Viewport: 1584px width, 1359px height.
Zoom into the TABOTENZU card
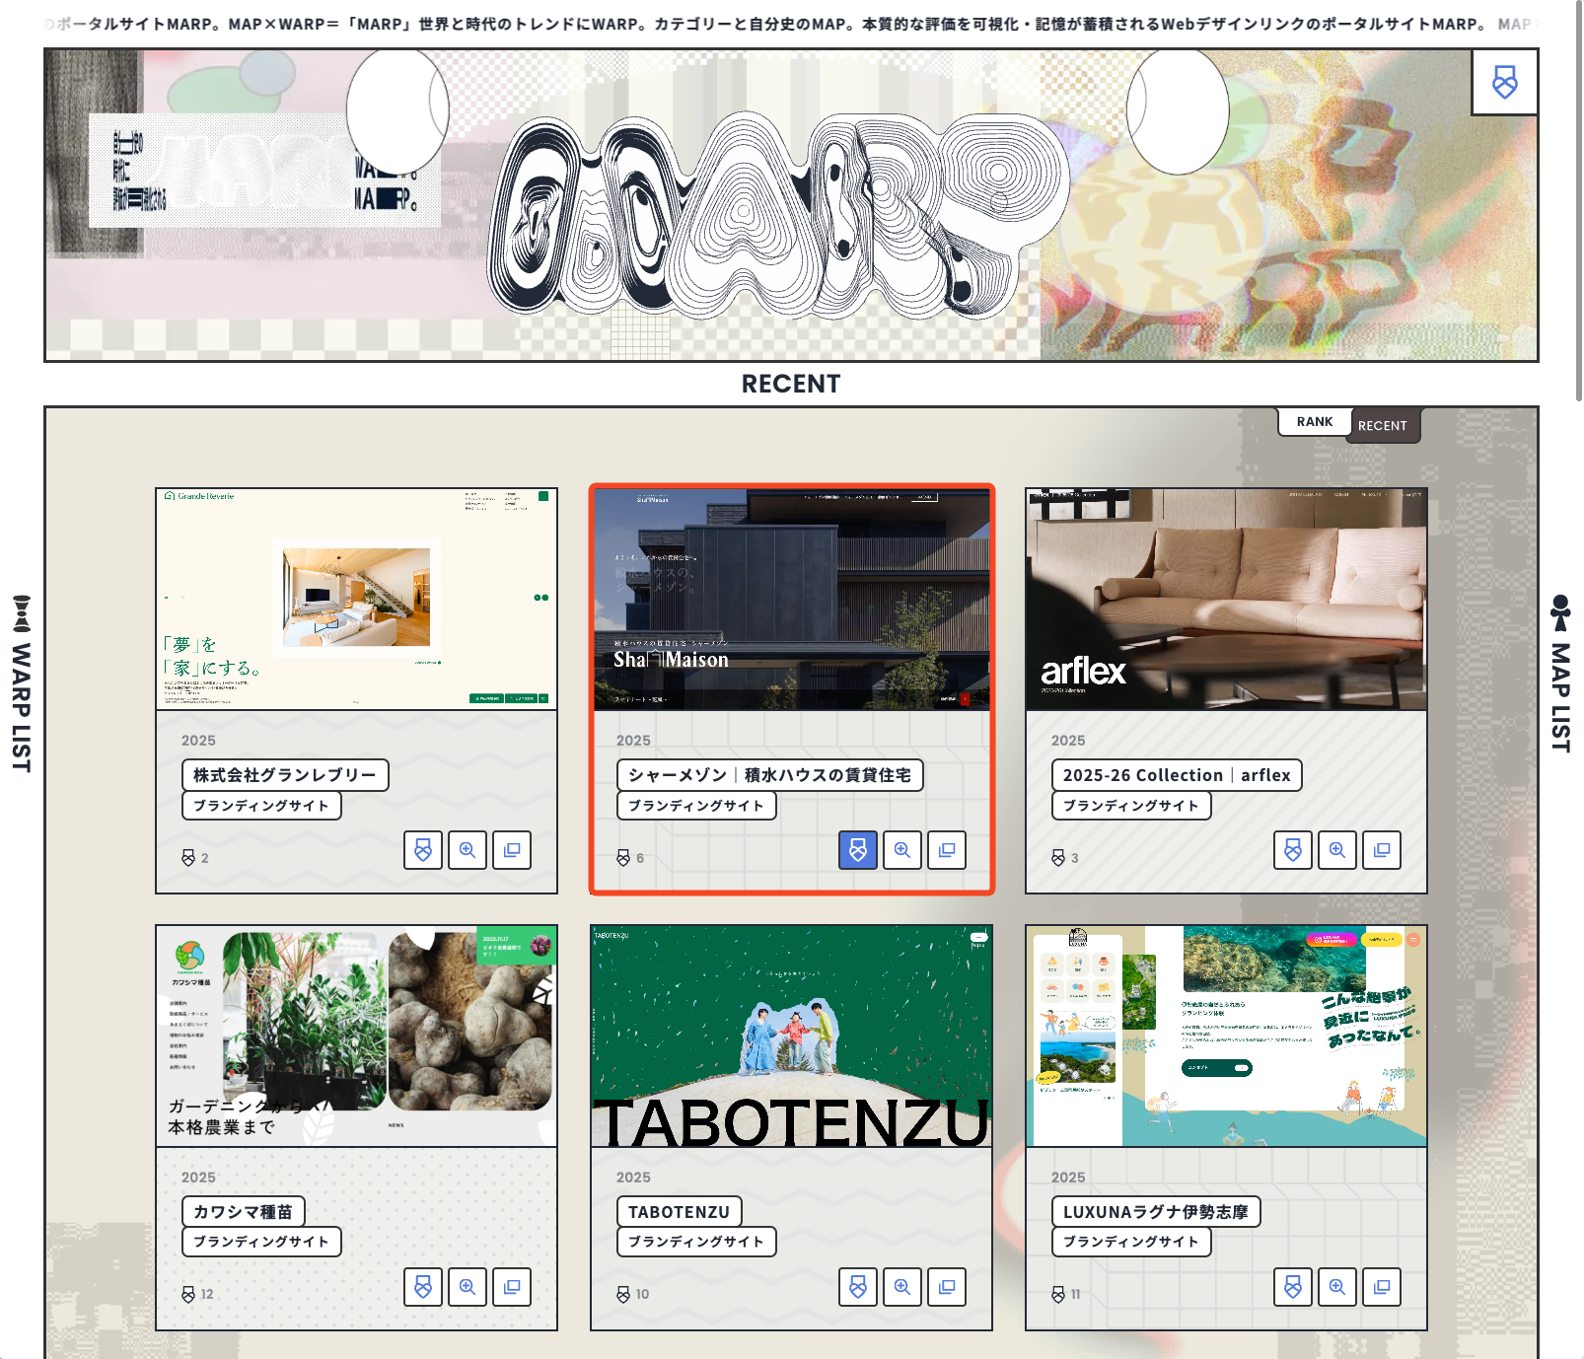902,1287
